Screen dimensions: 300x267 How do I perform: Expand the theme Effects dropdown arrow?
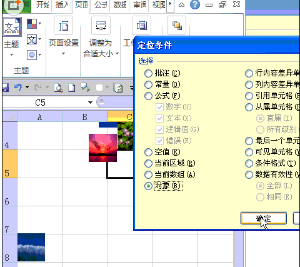40,55
